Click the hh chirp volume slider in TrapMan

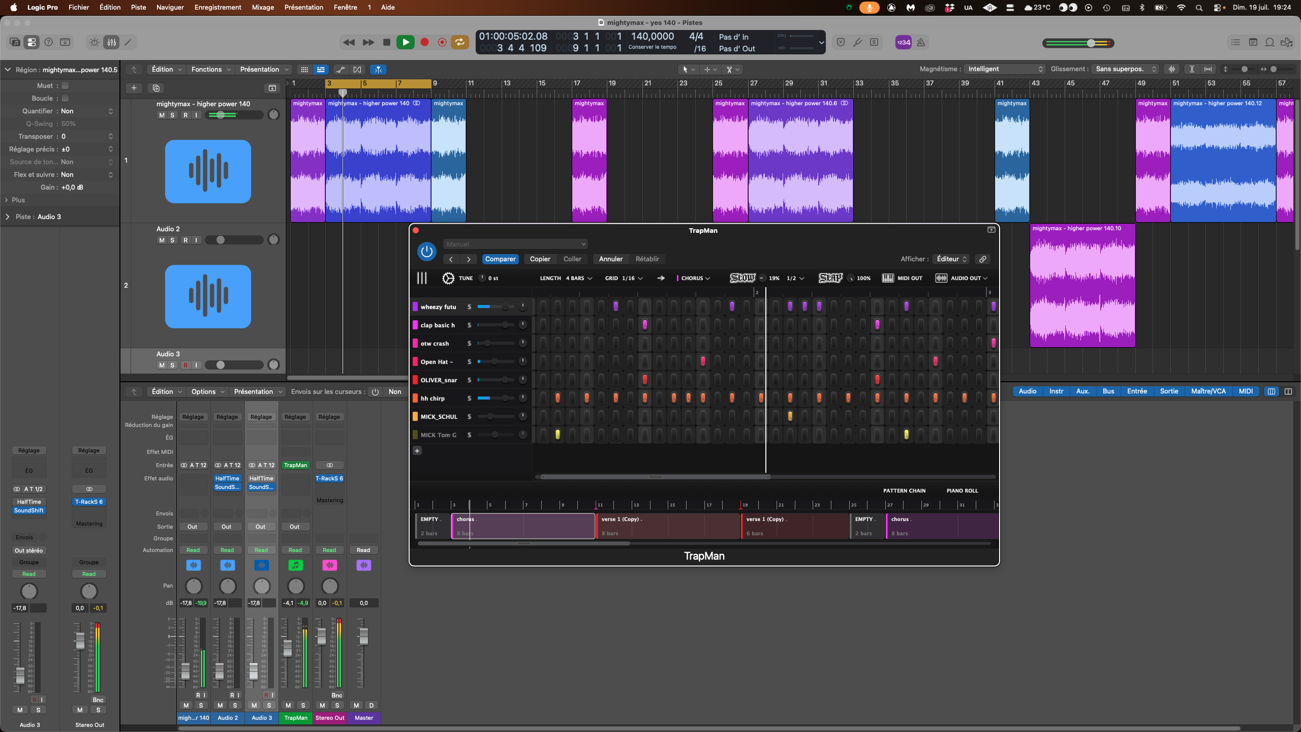(495, 398)
